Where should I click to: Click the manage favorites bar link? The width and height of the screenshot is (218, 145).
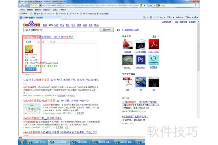(x=61, y=13)
